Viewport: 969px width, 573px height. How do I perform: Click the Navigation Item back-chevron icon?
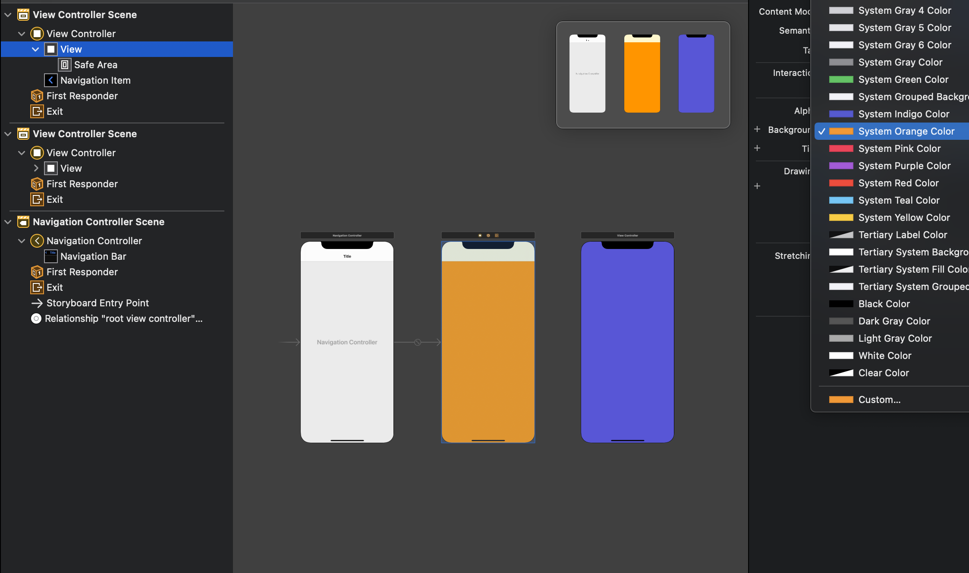50,80
